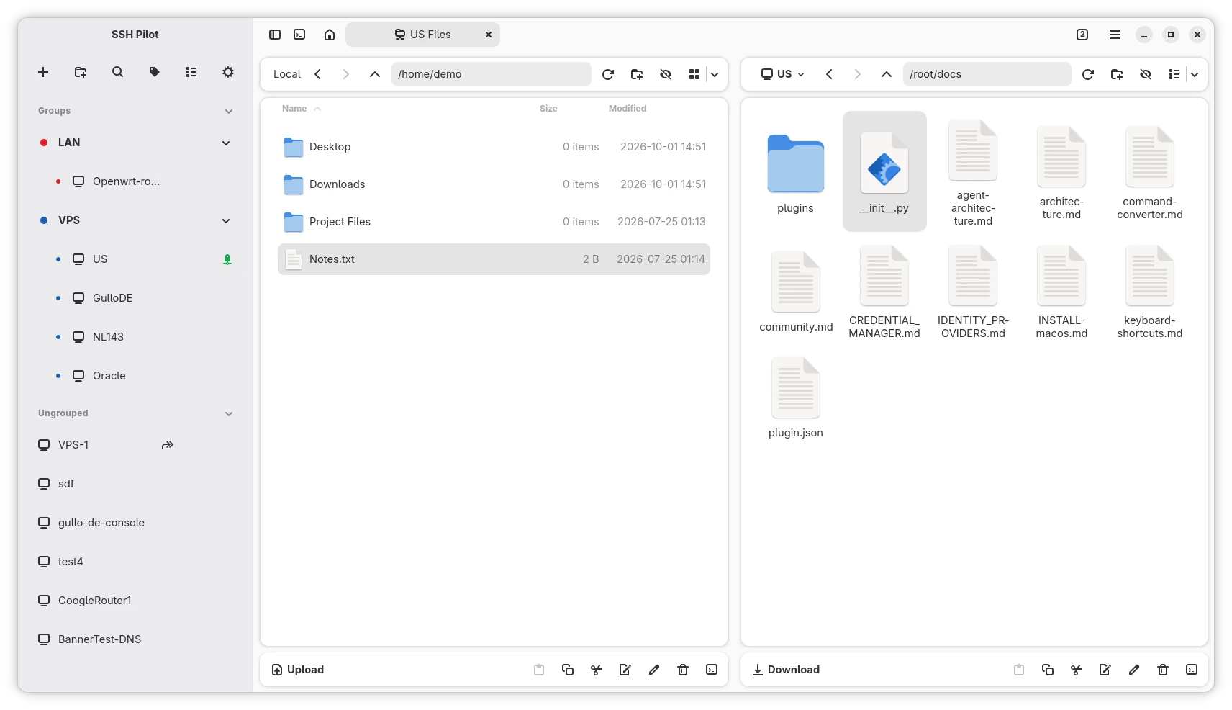Image resolution: width=1232 pixels, height=710 pixels.
Task: Add a new connection with plus icon
Action: (x=43, y=72)
